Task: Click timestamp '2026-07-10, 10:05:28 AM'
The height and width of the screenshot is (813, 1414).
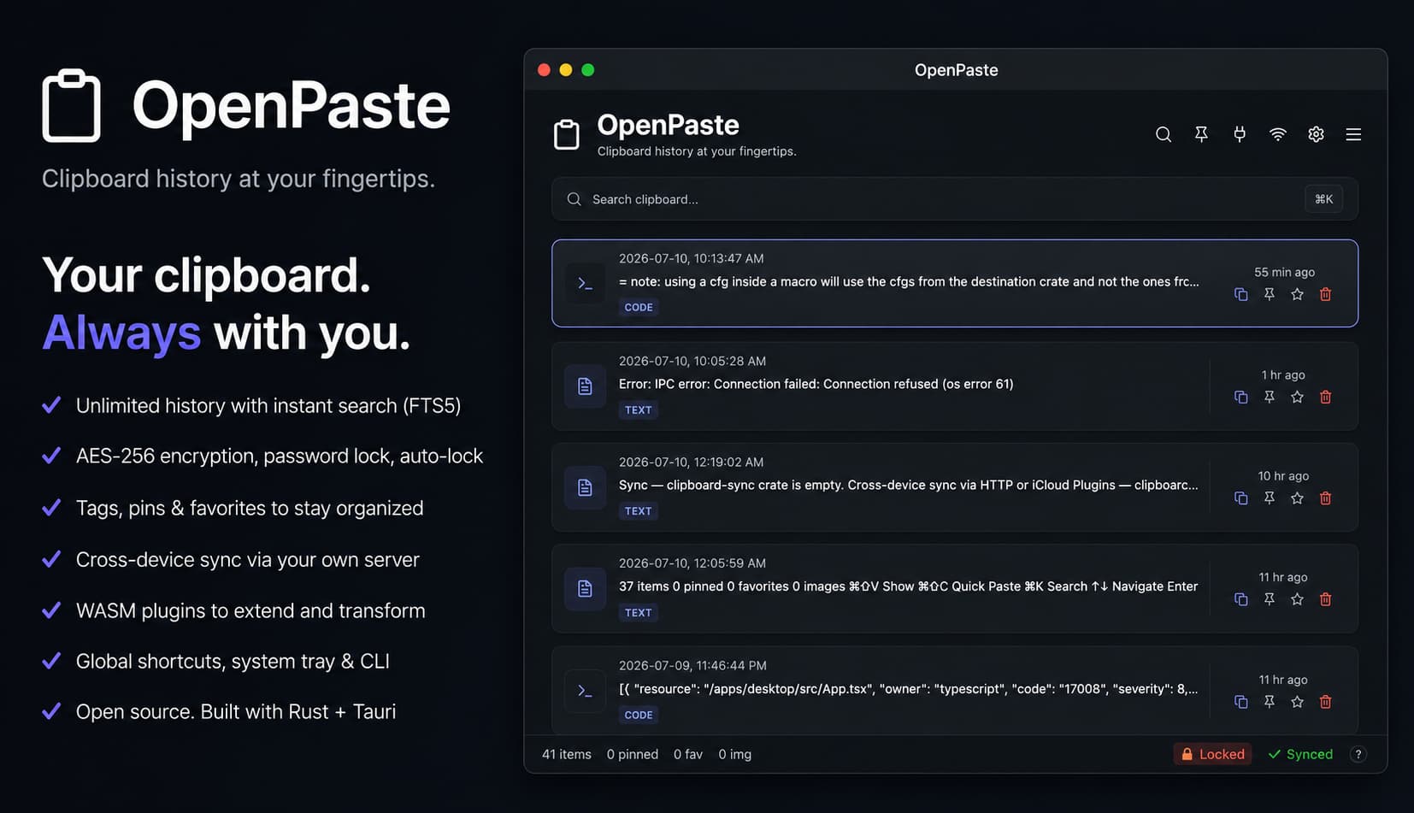Action: click(x=692, y=361)
